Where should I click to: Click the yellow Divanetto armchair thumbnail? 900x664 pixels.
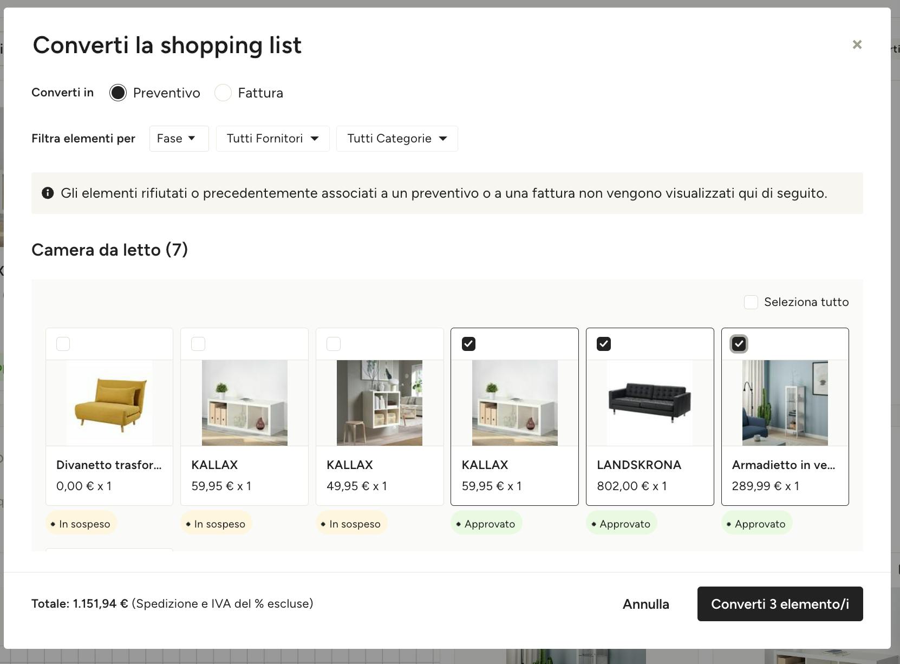[x=109, y=403]
